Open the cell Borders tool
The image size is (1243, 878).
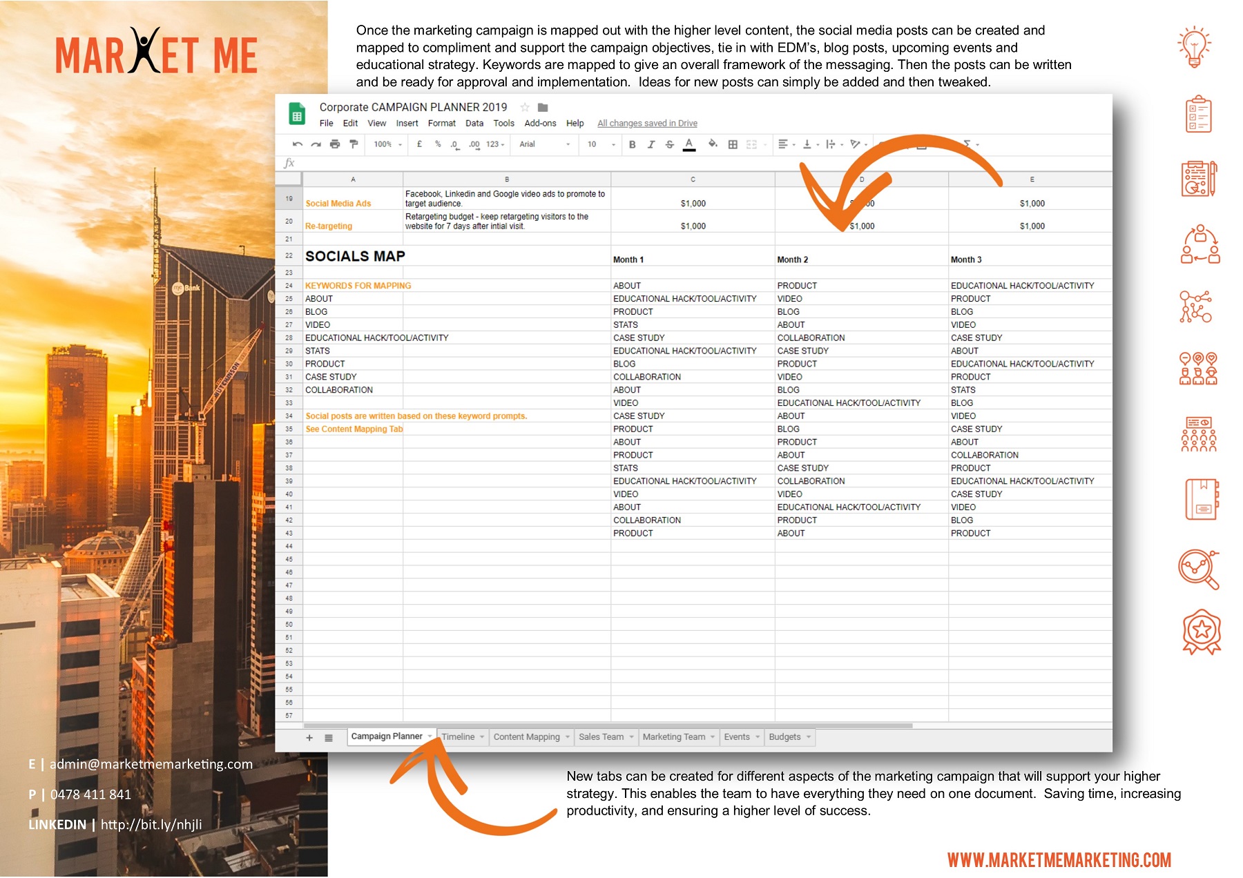[x=733, y=144]
